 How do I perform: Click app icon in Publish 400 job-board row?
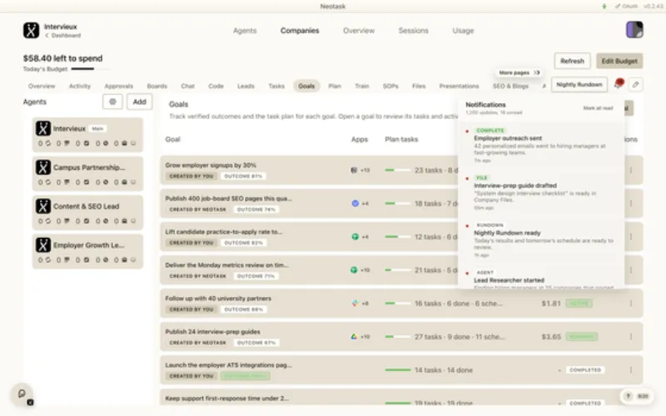[355, 204]
